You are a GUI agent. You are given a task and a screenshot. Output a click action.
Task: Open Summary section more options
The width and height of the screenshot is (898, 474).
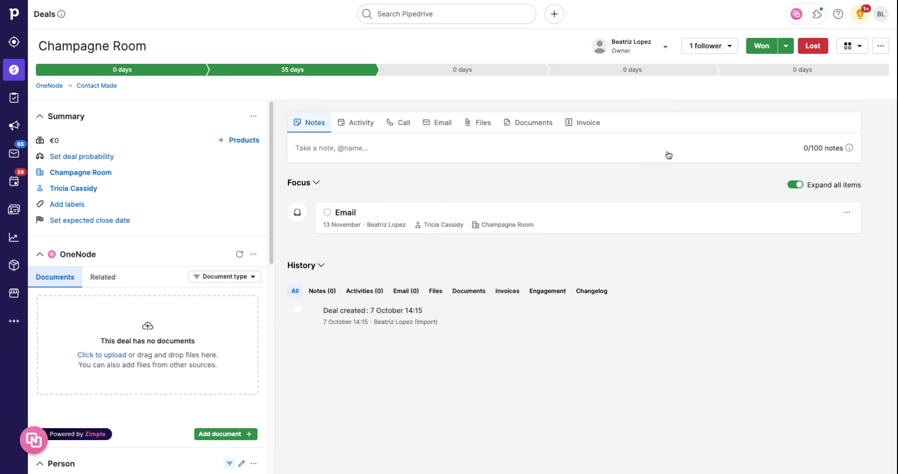point(253,116)
